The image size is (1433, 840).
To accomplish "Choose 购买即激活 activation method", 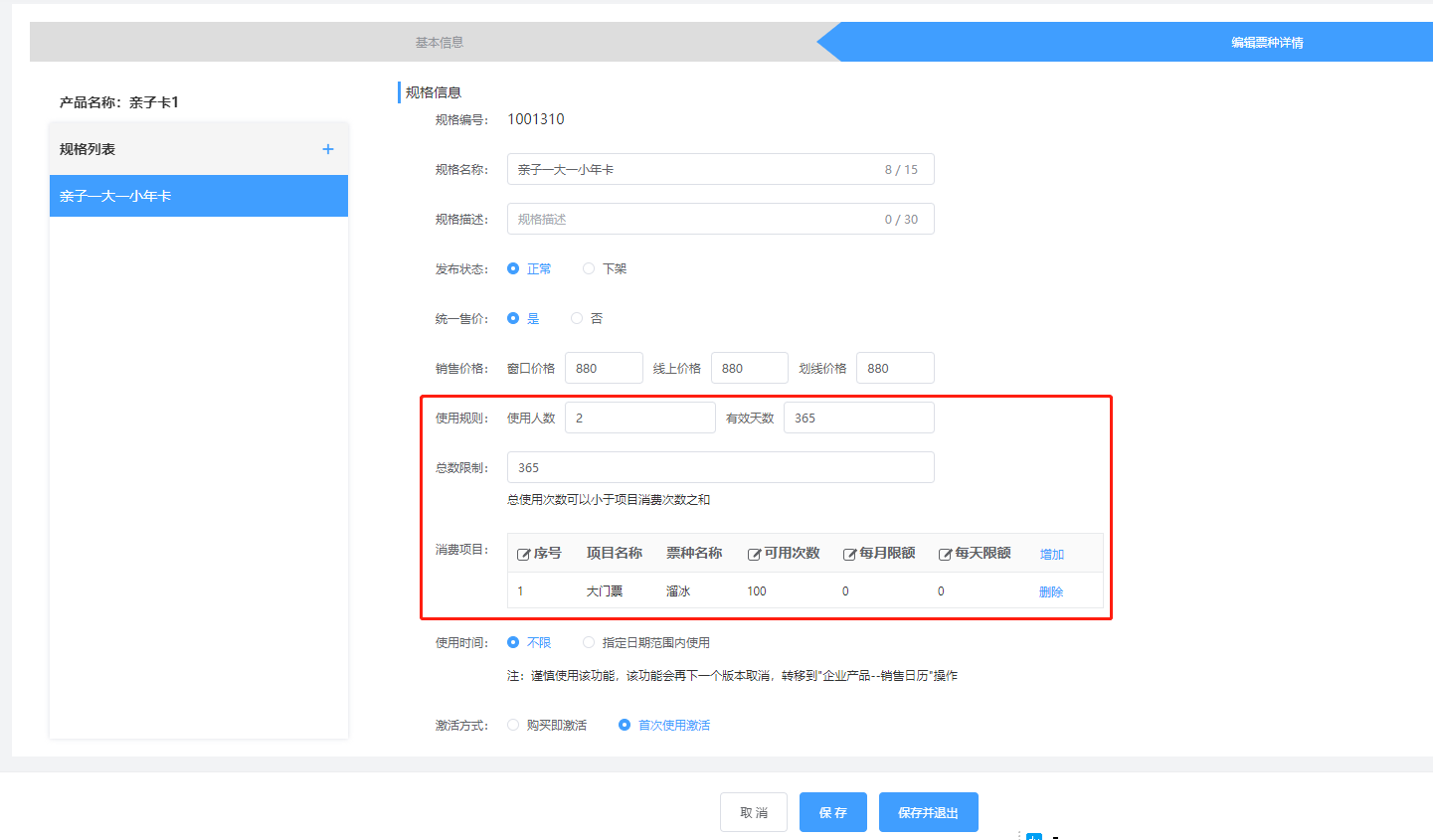I will 513,725.
